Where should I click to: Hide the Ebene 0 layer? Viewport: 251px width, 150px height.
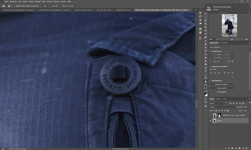click(x=211, y=121)
